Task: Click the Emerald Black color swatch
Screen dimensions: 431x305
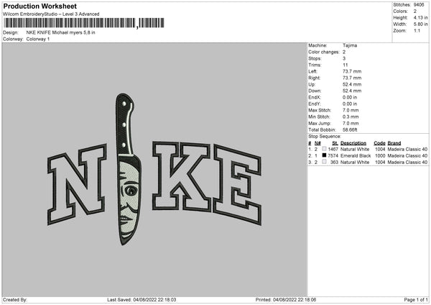Action: [325, 155]
